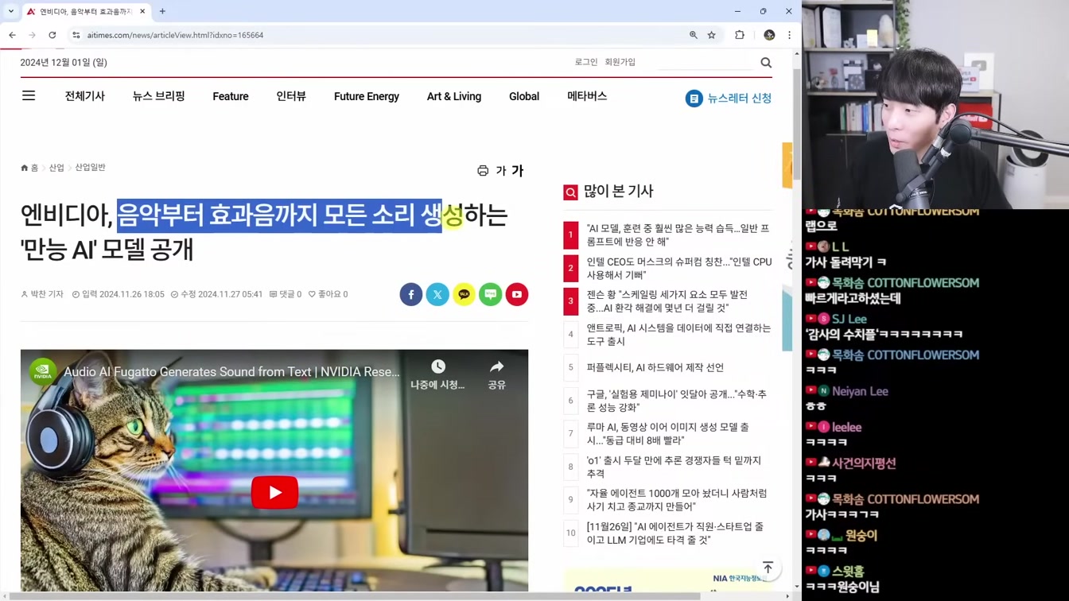
Task: Click the browser back arrow
Action: point(13,35)
